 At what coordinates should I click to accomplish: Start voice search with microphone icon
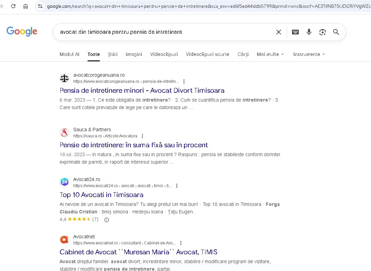coord(309,32)
